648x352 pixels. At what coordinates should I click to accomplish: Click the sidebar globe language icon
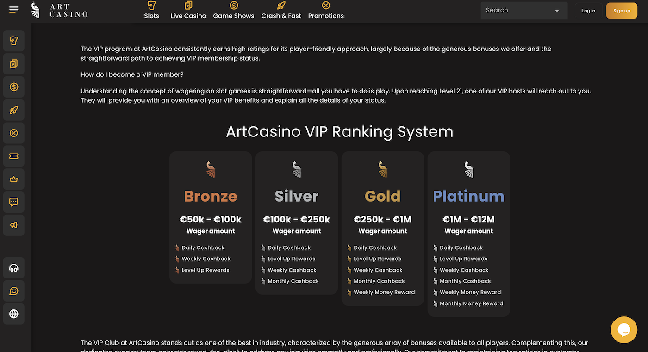(x=14, y=314)
